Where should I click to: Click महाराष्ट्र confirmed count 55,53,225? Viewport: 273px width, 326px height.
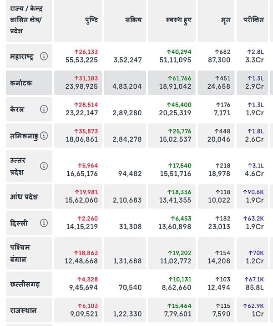pyautogui.click(x=81, y=60)
